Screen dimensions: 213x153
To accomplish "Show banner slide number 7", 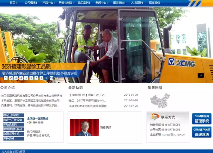I will (x=36, y=78).
